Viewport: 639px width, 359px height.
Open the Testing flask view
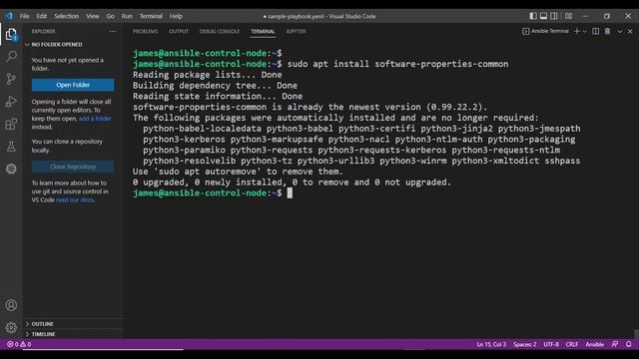[11, 147]
